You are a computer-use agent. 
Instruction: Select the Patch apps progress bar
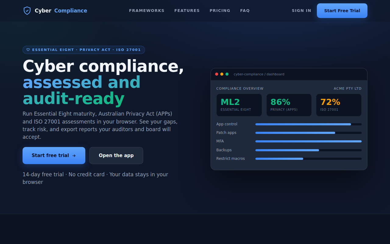click(x=308, y=133)
